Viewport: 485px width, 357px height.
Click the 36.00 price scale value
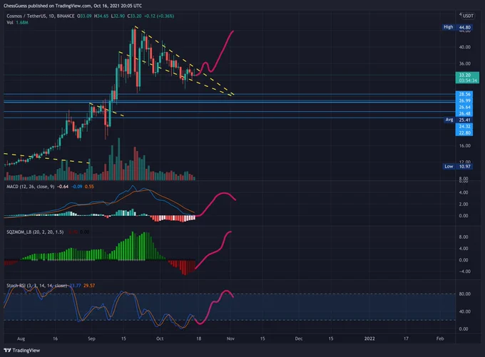(x=464, y=63)
